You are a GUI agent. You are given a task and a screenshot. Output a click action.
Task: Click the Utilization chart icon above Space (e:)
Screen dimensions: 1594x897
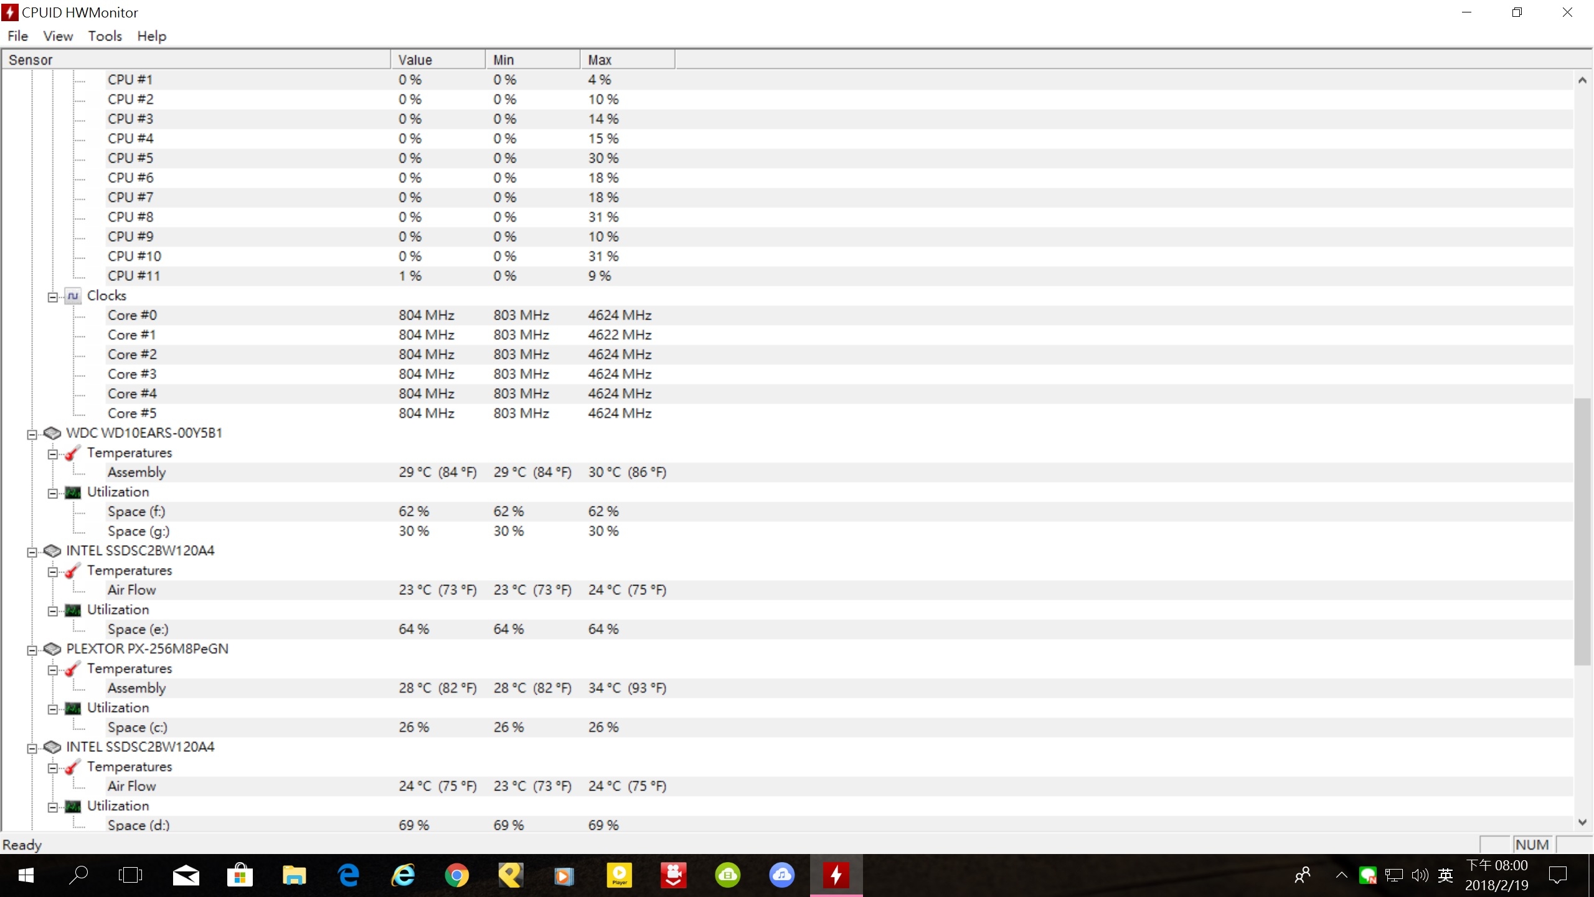pyautogui.click(x=73, y=610)
